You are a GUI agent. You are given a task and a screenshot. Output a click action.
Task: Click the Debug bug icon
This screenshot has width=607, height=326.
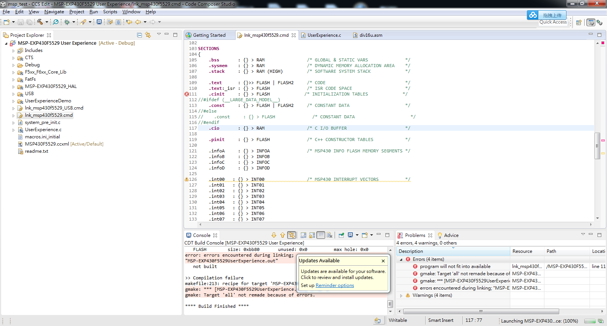(67, 22)
